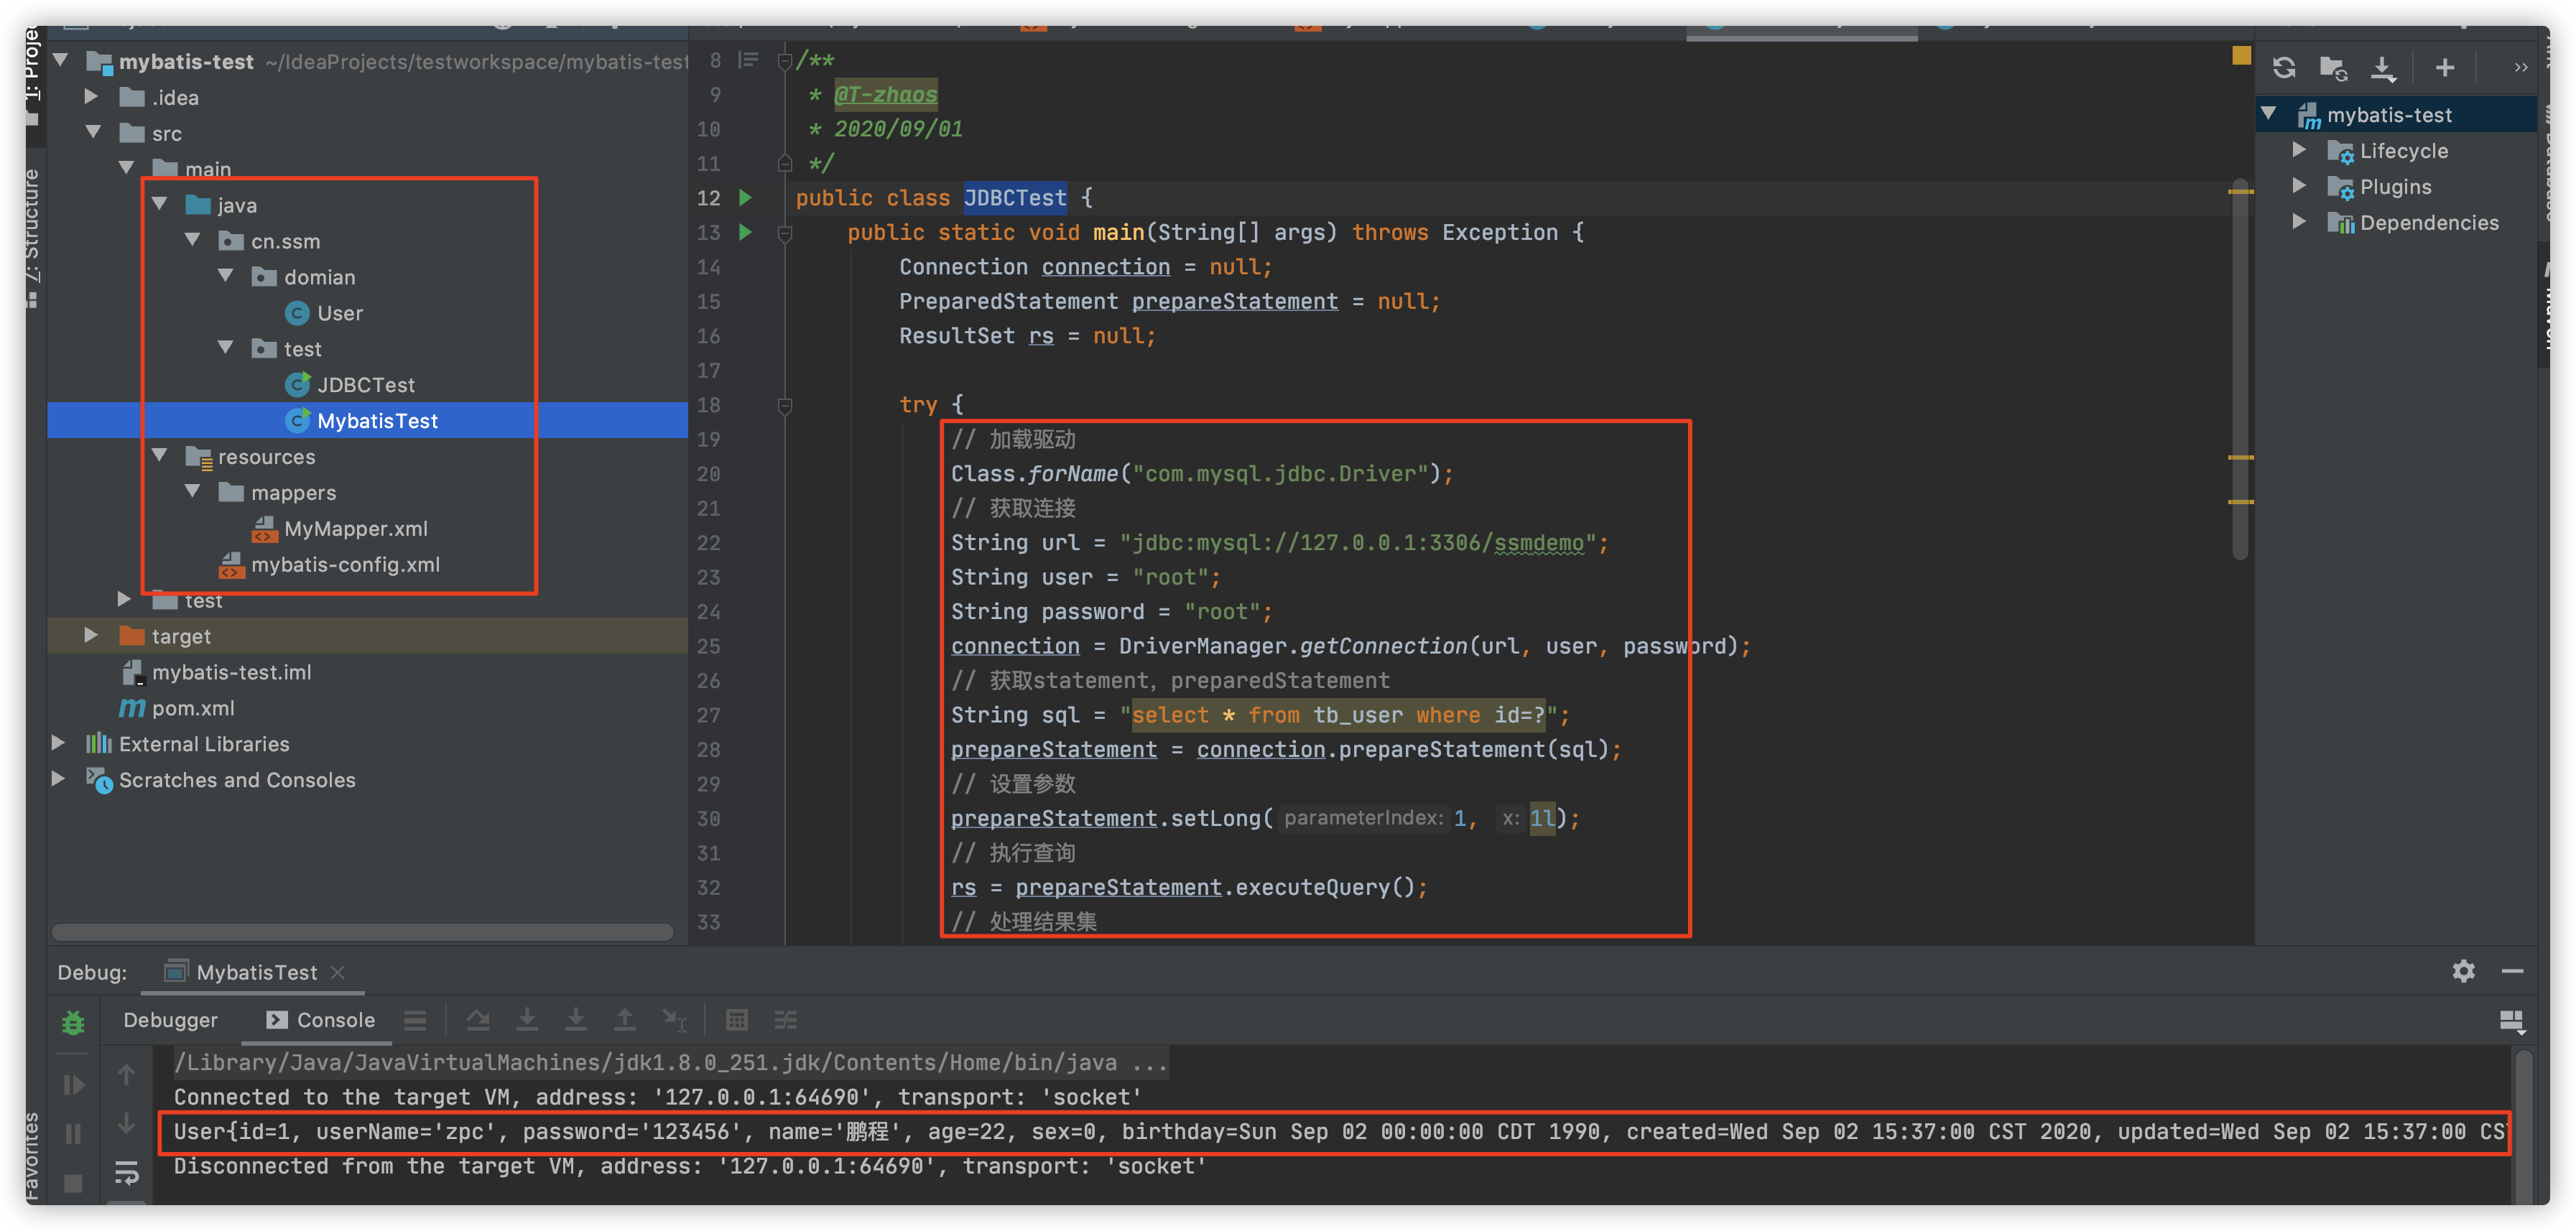Select mybatis-config.xml in project tree

point(329,565)
